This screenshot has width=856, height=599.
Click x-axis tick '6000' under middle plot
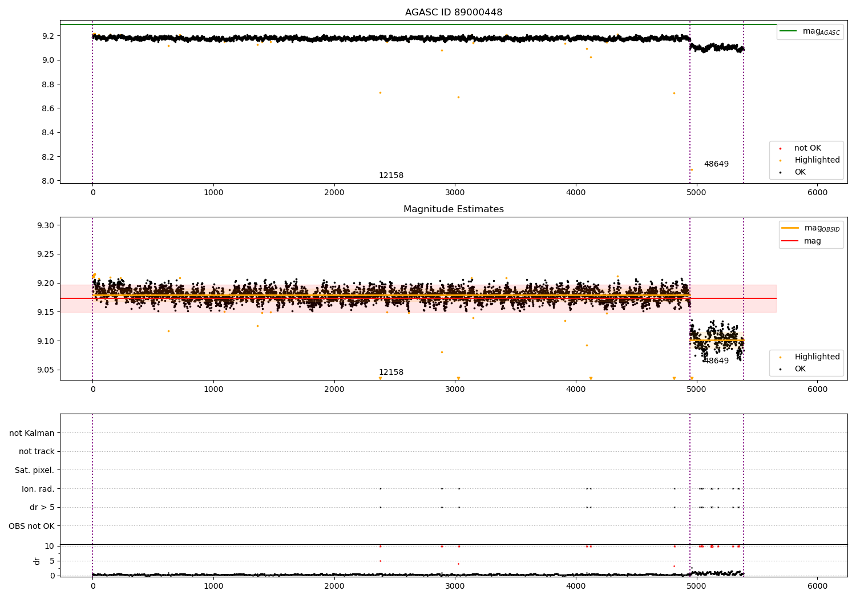click(x=817, y=390)
